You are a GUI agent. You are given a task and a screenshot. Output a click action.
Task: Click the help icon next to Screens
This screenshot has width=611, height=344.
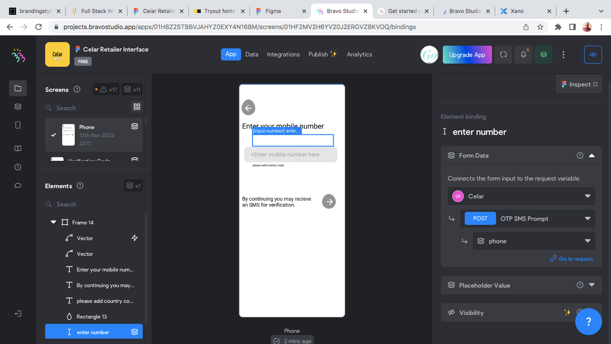tap(77, 89)
